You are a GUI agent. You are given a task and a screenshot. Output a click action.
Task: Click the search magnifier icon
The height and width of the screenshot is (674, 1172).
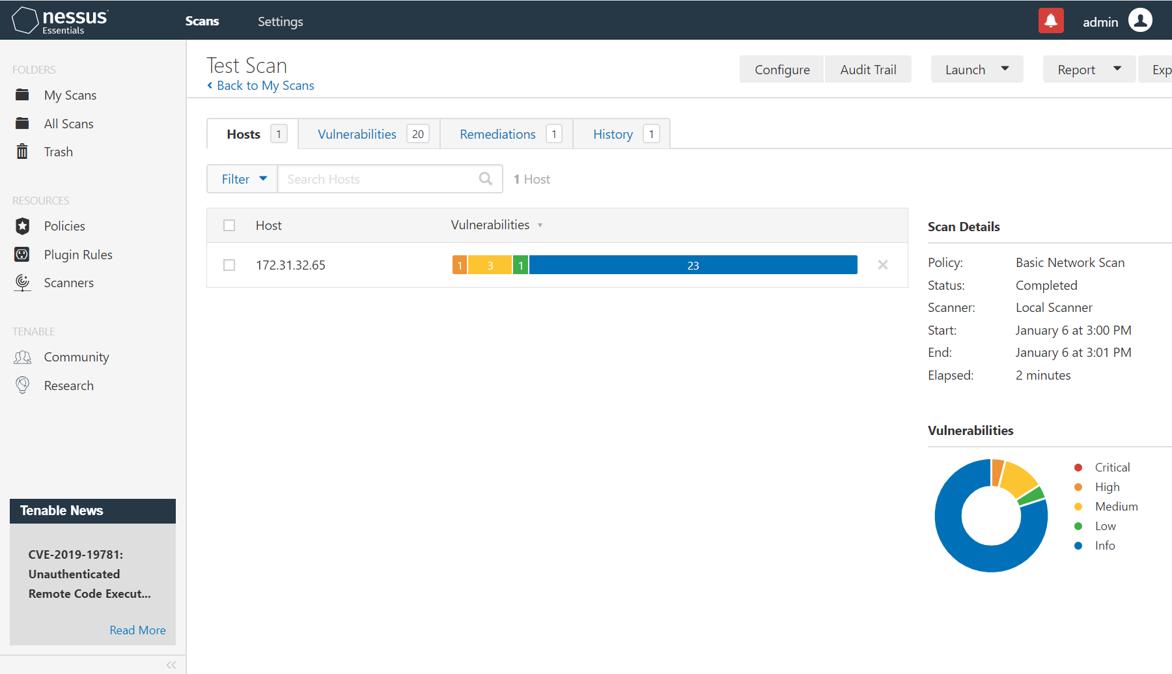[486, 178]
